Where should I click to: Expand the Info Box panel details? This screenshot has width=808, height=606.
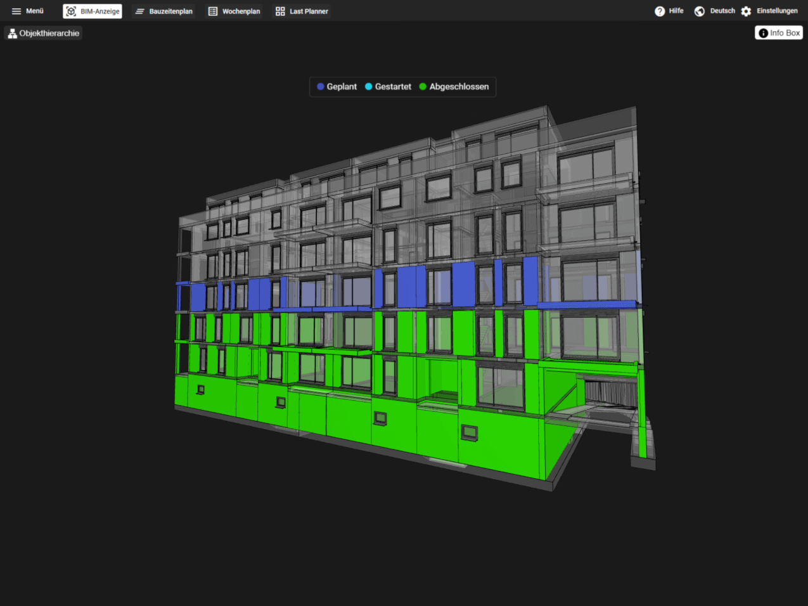[x=778, y=32]
